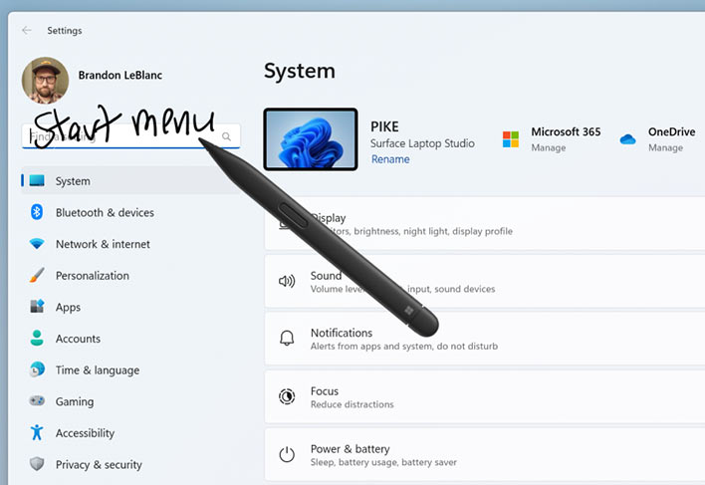Click the Bluetooth icon in sidebar

click(37, 212)
